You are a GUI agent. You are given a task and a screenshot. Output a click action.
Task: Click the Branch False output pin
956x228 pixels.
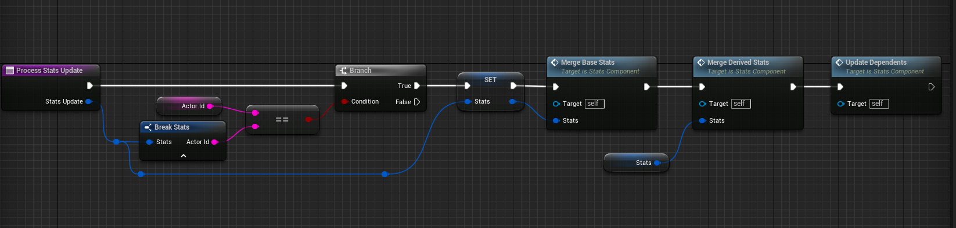click(417, 102)
